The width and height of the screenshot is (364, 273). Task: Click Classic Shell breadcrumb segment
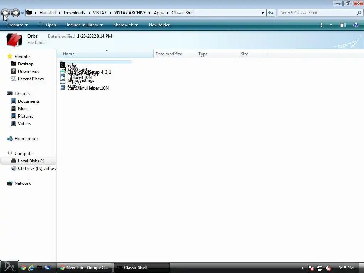183,13
